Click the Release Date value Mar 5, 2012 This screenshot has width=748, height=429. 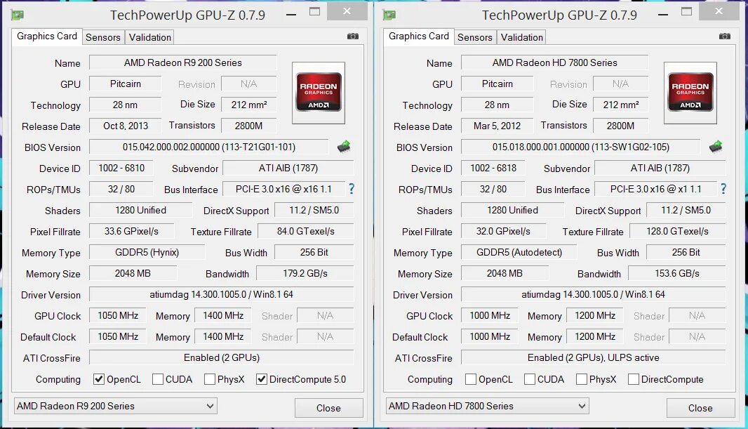(x=497, y=126)
